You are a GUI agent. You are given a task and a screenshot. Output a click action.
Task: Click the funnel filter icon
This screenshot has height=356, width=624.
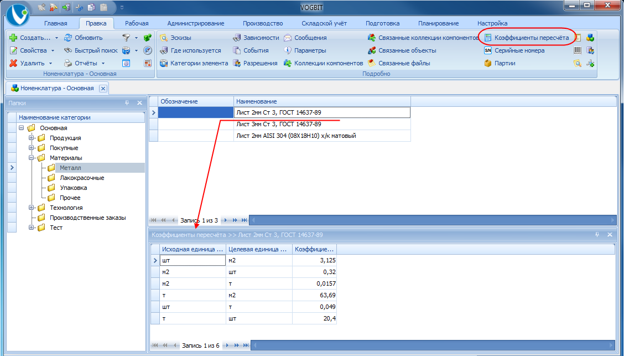pos(126,38)
